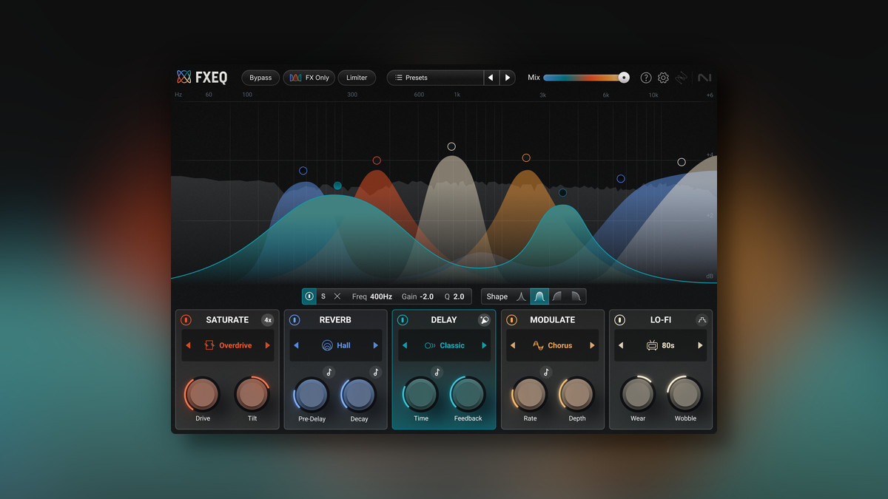
Task: Toggle tempo sync note above Modulate Rate
Action: (546, 372)
